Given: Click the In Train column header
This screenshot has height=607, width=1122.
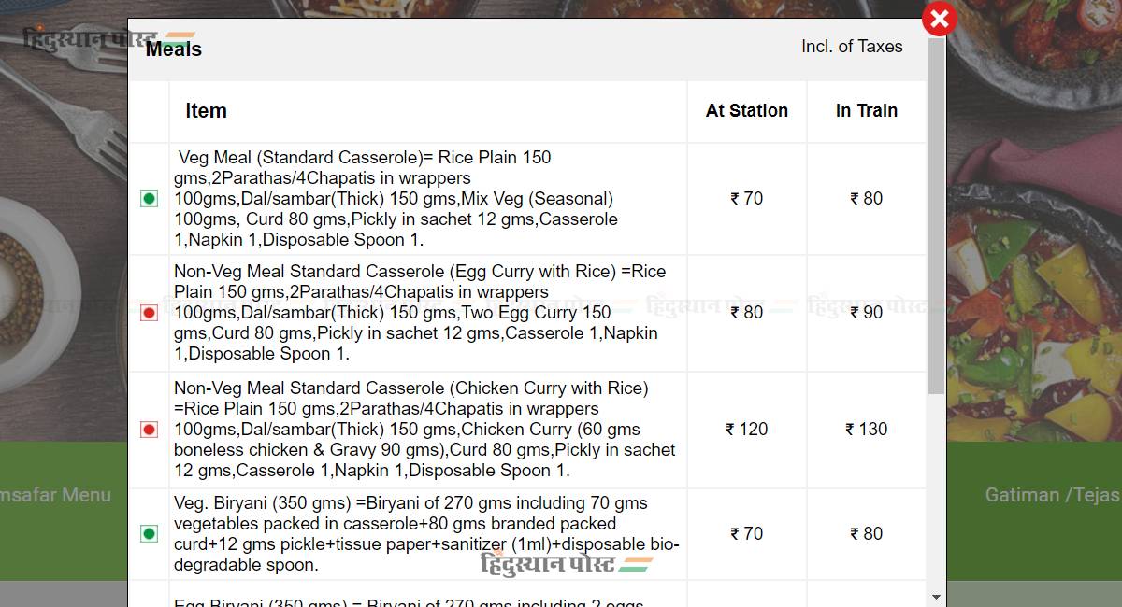Looking at the screenshot, I should coord(867,110).
